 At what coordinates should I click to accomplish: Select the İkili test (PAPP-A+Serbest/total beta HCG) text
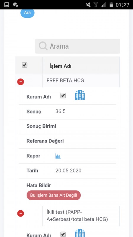click(x=77, y=216)
